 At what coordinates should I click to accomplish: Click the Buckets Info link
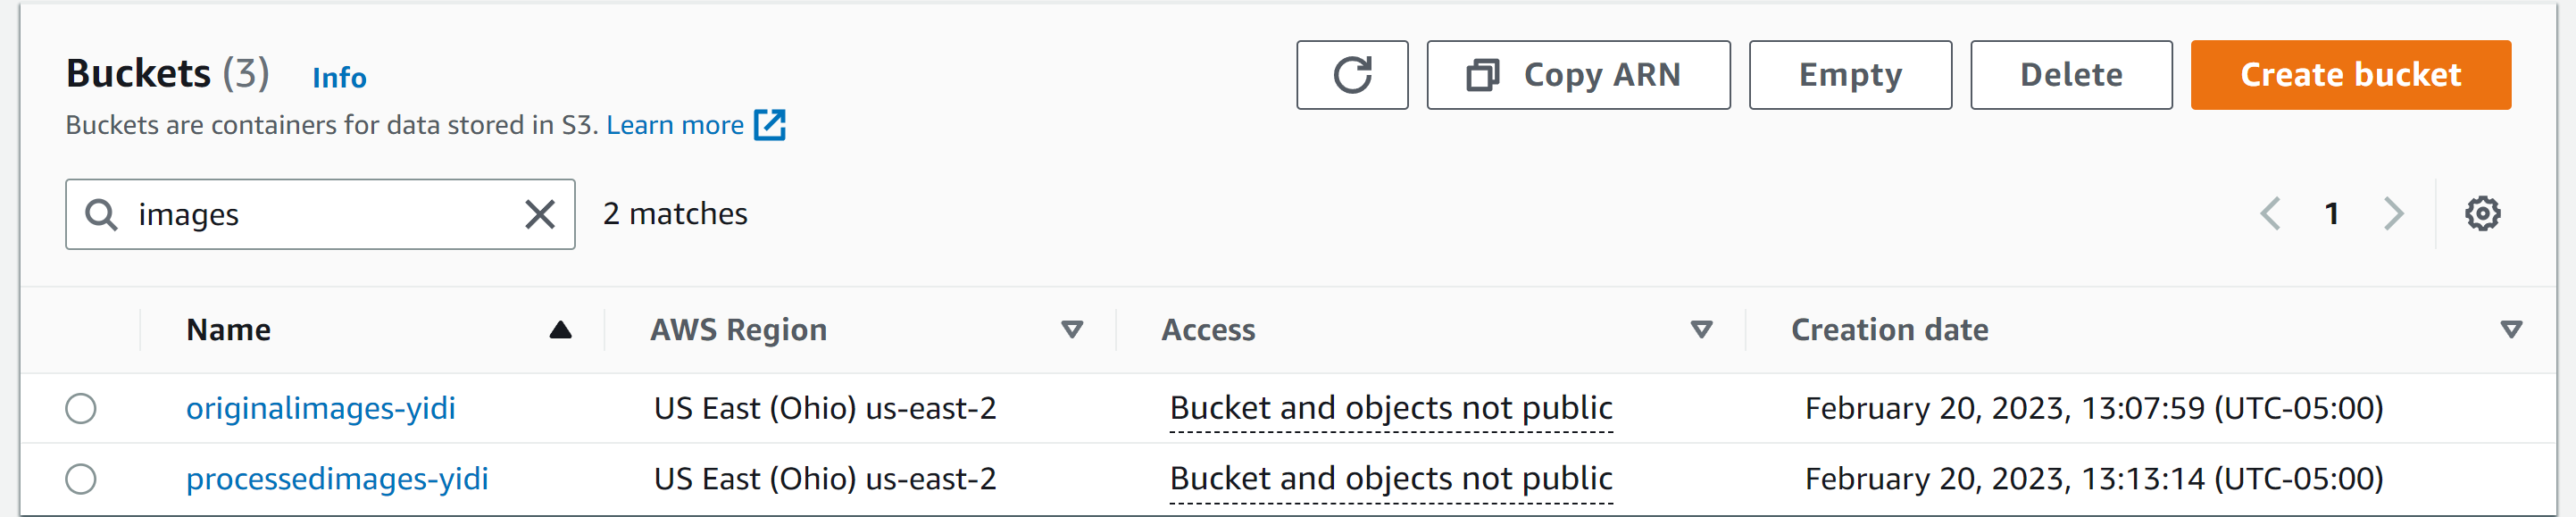tap(338, 77)
